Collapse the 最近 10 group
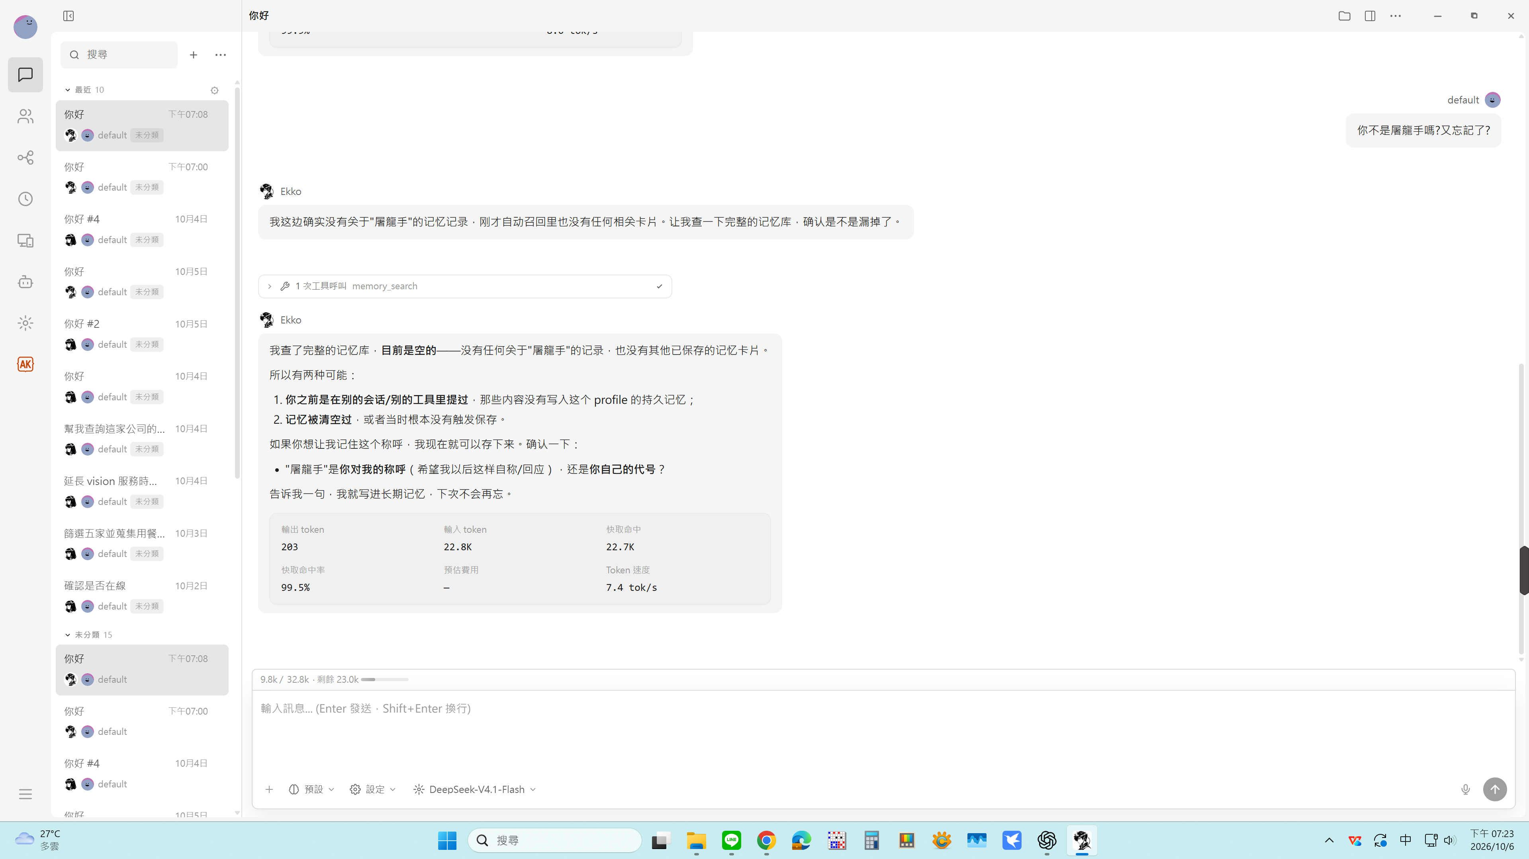The height and width of the screenshot is (859, 1529). 84,90
